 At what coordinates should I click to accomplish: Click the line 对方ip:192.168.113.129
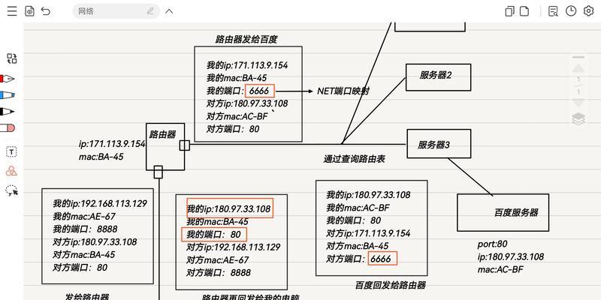234,247
